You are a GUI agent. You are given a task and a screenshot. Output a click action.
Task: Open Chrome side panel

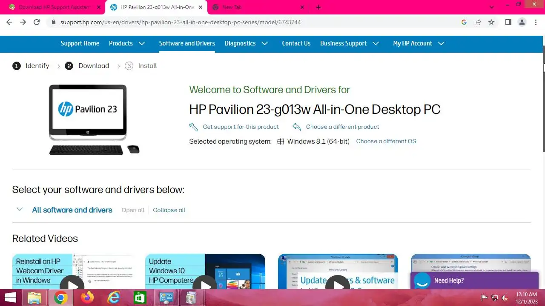[x=508, y=22]
